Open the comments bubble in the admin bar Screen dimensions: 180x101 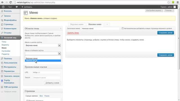tap(17, 7)
